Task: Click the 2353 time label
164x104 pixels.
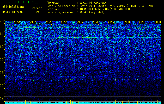Action: [x=48, y=22]
